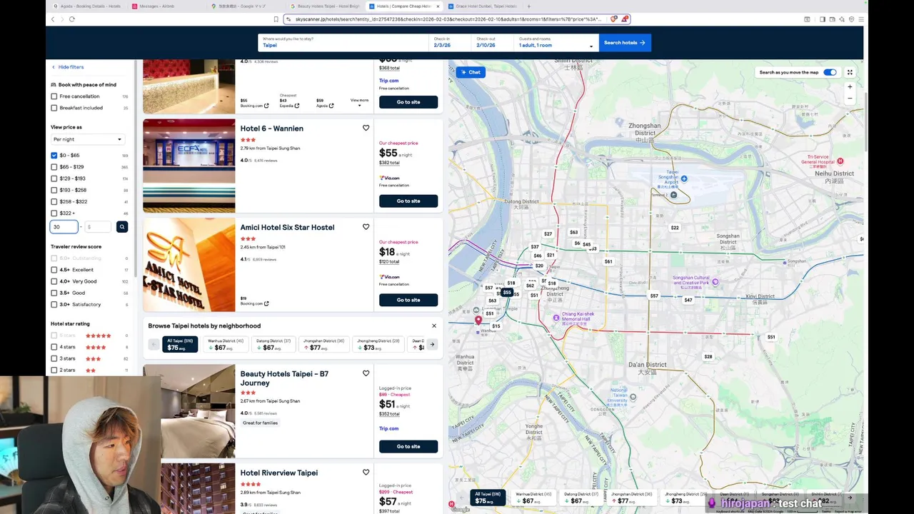Toggle Search as you move the map
Viewport: 914px width, 514px height.
[830, 72]
